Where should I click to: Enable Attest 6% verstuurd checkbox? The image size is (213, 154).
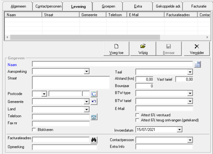point(137,115)
